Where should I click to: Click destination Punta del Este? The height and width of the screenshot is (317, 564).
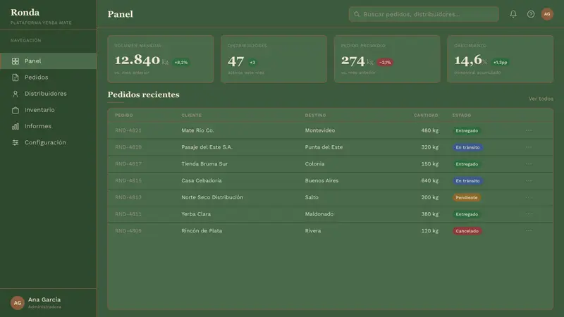click(324, 147)
